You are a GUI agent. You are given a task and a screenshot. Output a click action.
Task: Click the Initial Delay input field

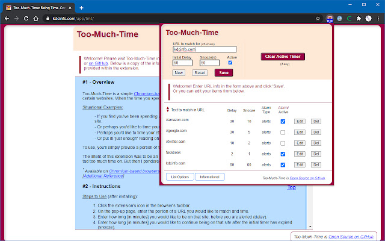[x=182, y=63]
